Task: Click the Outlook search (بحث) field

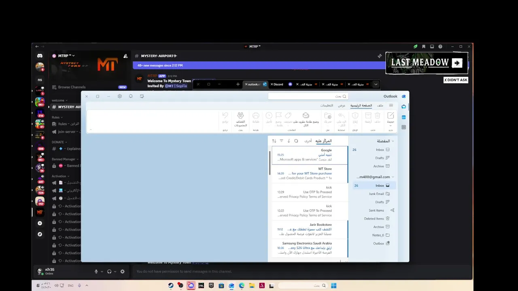Action: coord(308,96)
